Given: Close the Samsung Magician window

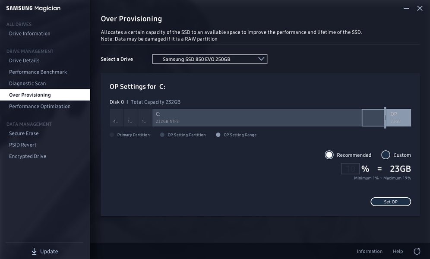Looking at the screenshot, I should click(420, 8).
